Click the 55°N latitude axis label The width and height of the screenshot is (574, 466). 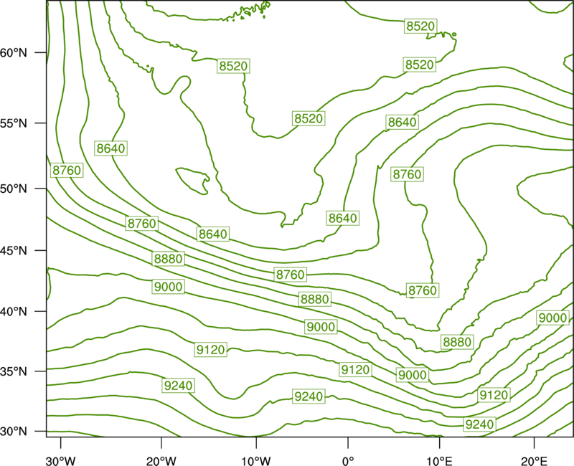14,123
